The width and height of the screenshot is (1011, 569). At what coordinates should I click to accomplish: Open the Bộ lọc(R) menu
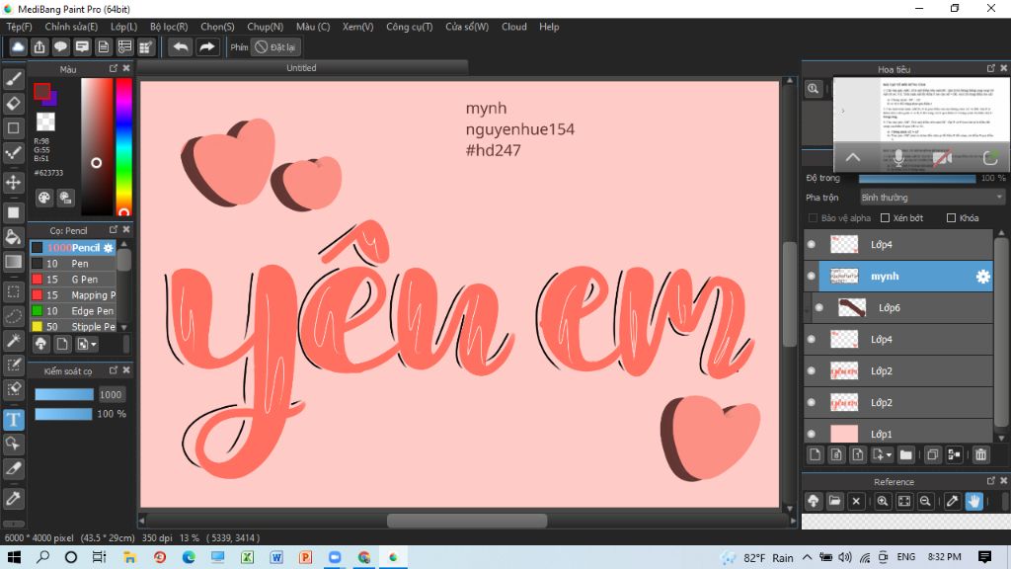(x=168, y=27)
